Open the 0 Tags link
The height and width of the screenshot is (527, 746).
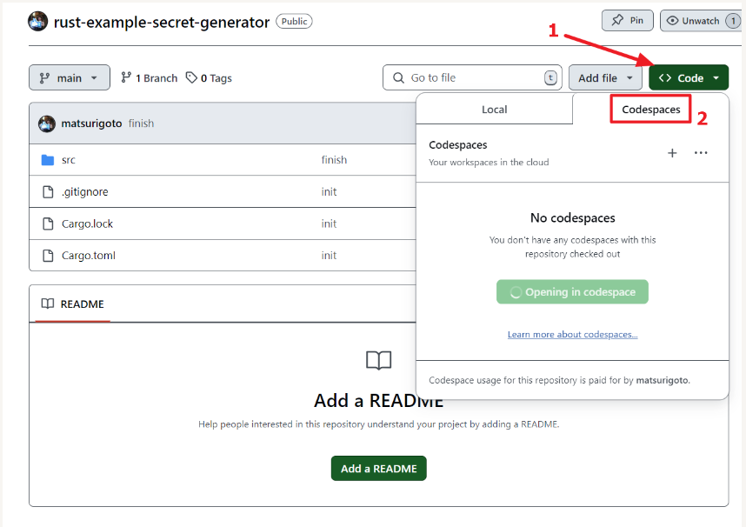click(209, 78)
